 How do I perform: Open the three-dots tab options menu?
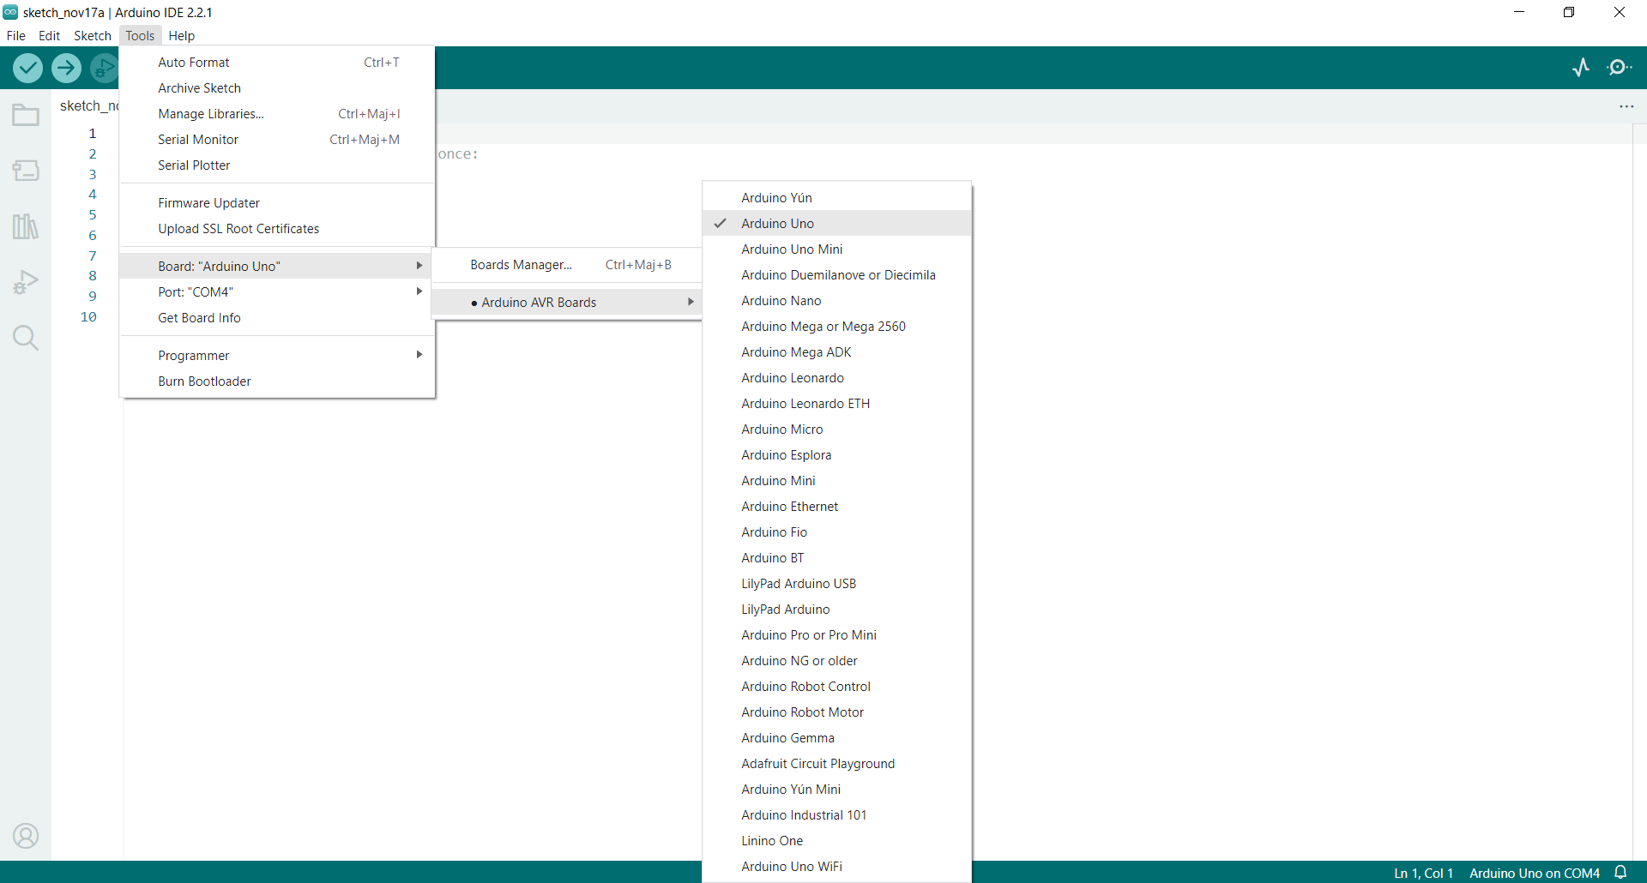(x=1626, y=106)
